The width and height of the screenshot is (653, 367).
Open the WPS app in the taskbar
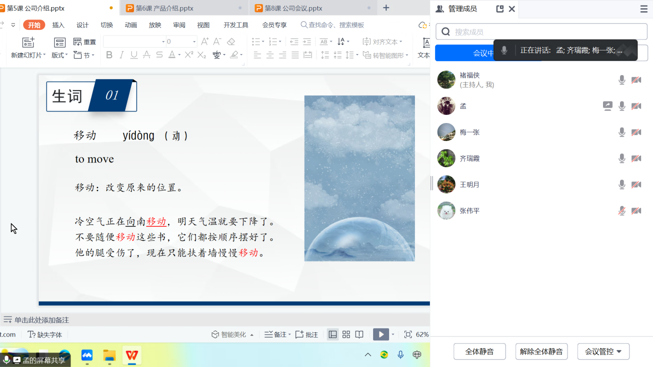point(132,355)
